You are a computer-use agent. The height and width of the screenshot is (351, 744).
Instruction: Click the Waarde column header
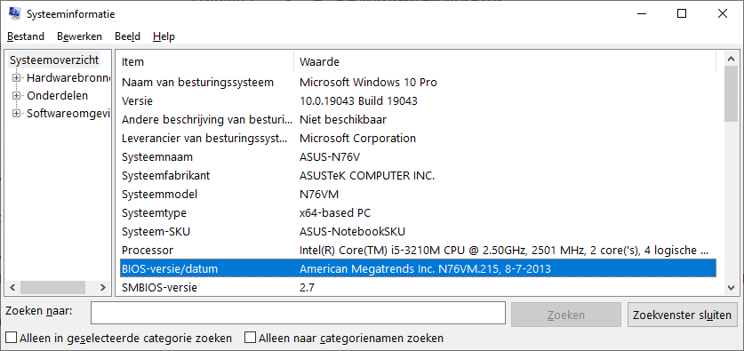[x=505, y=61]
